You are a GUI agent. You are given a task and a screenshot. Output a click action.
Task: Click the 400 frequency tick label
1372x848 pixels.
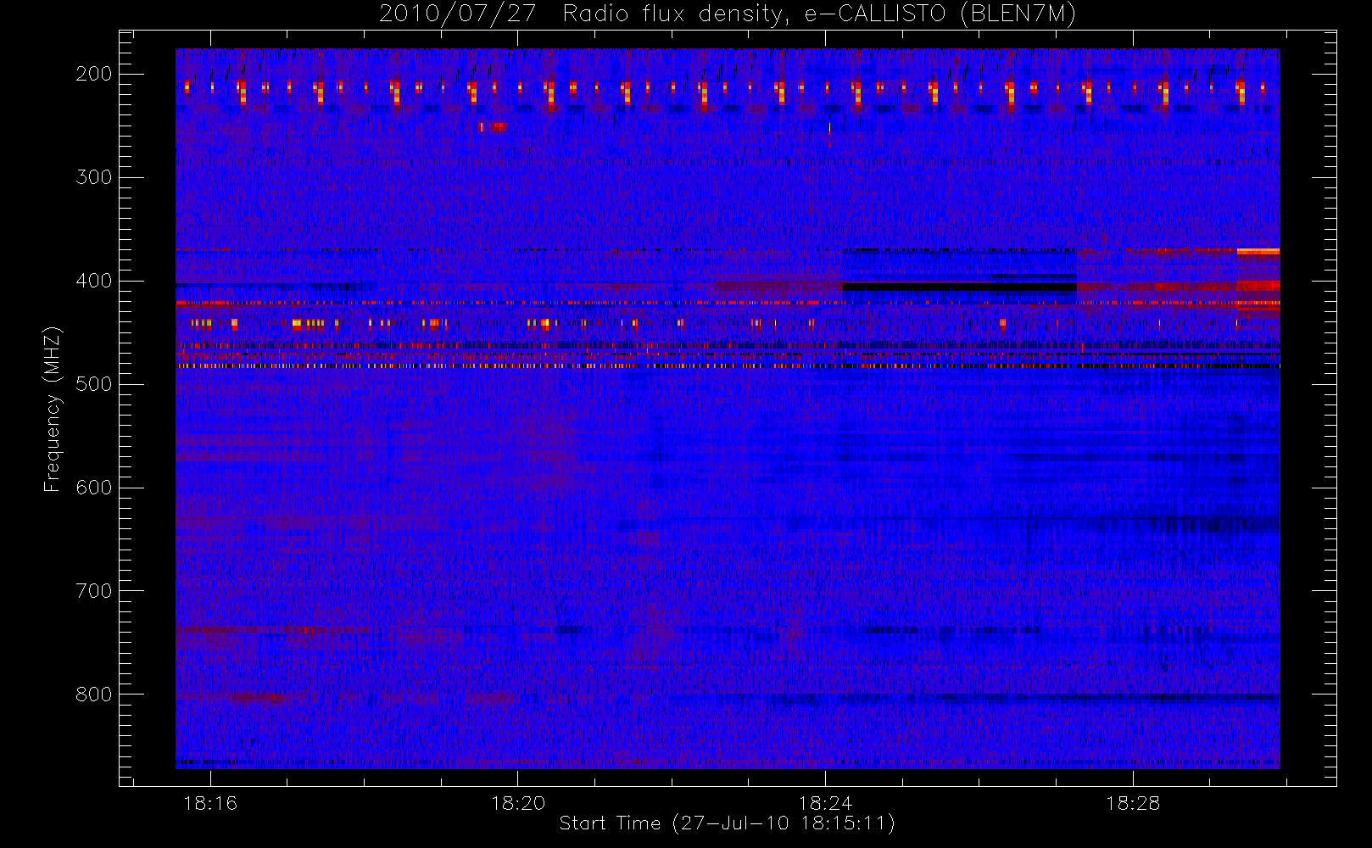(x=94, y=281)
